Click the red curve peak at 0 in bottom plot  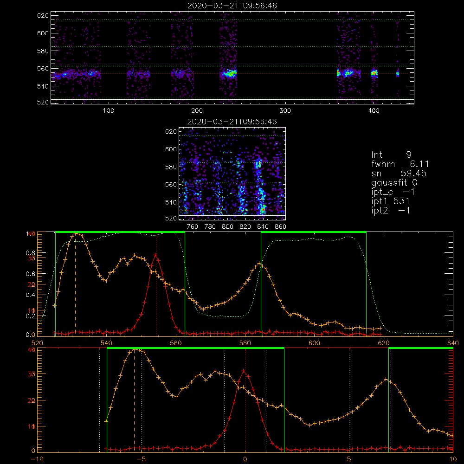244,371
